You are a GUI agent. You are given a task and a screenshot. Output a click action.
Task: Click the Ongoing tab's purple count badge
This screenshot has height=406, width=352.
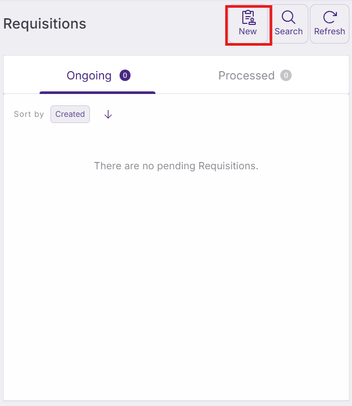125,76
